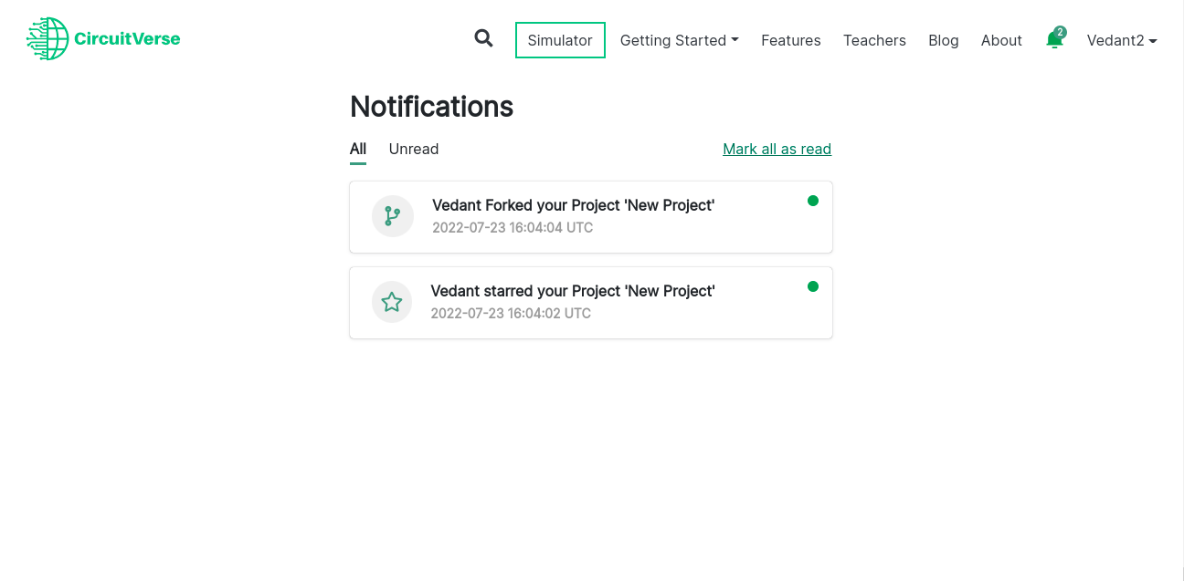The height and width of the screenshot is (581, 1184).
Task: Click the notification badge showing 2
Action: [x=1061, y=31]
